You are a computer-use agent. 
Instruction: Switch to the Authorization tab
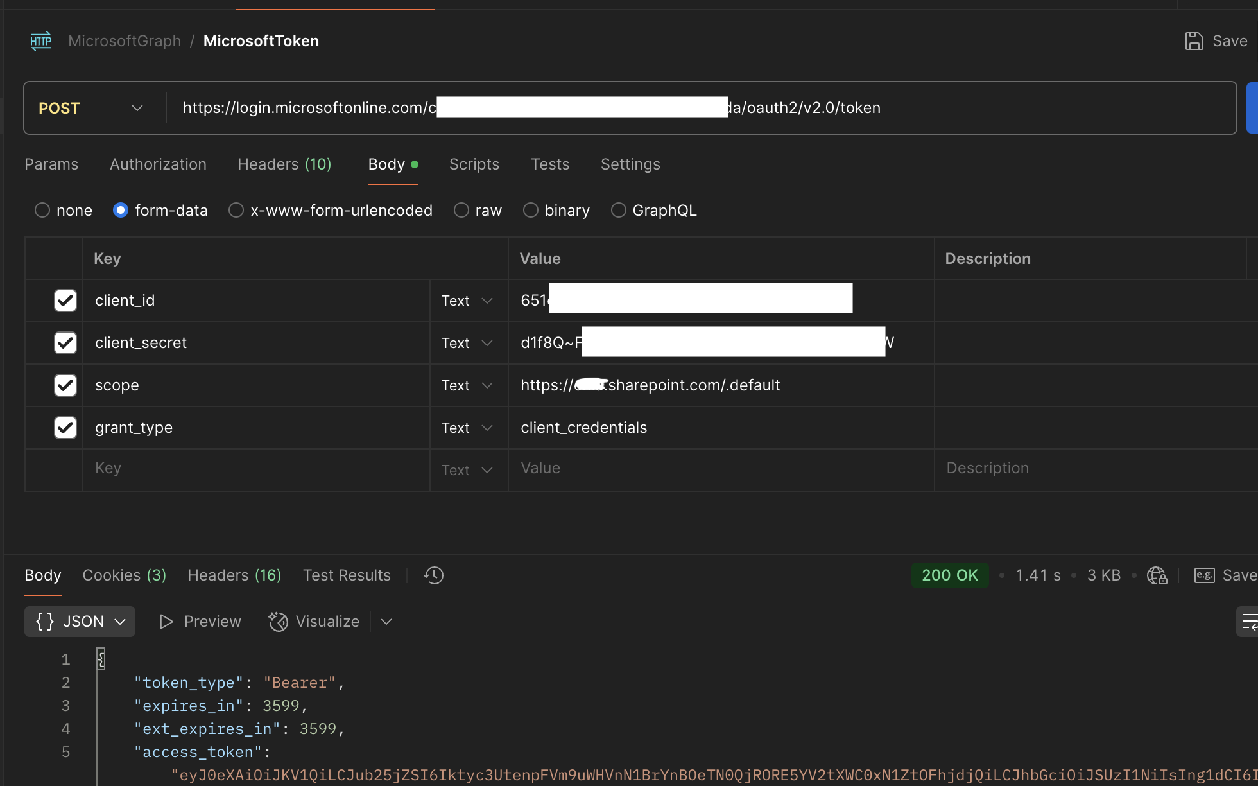click(157, 164)
